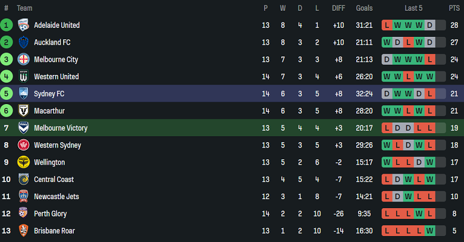This screenshot has width=464, height=242.
Task: Click the Melbourne City club crest
Action: [23, 59]
